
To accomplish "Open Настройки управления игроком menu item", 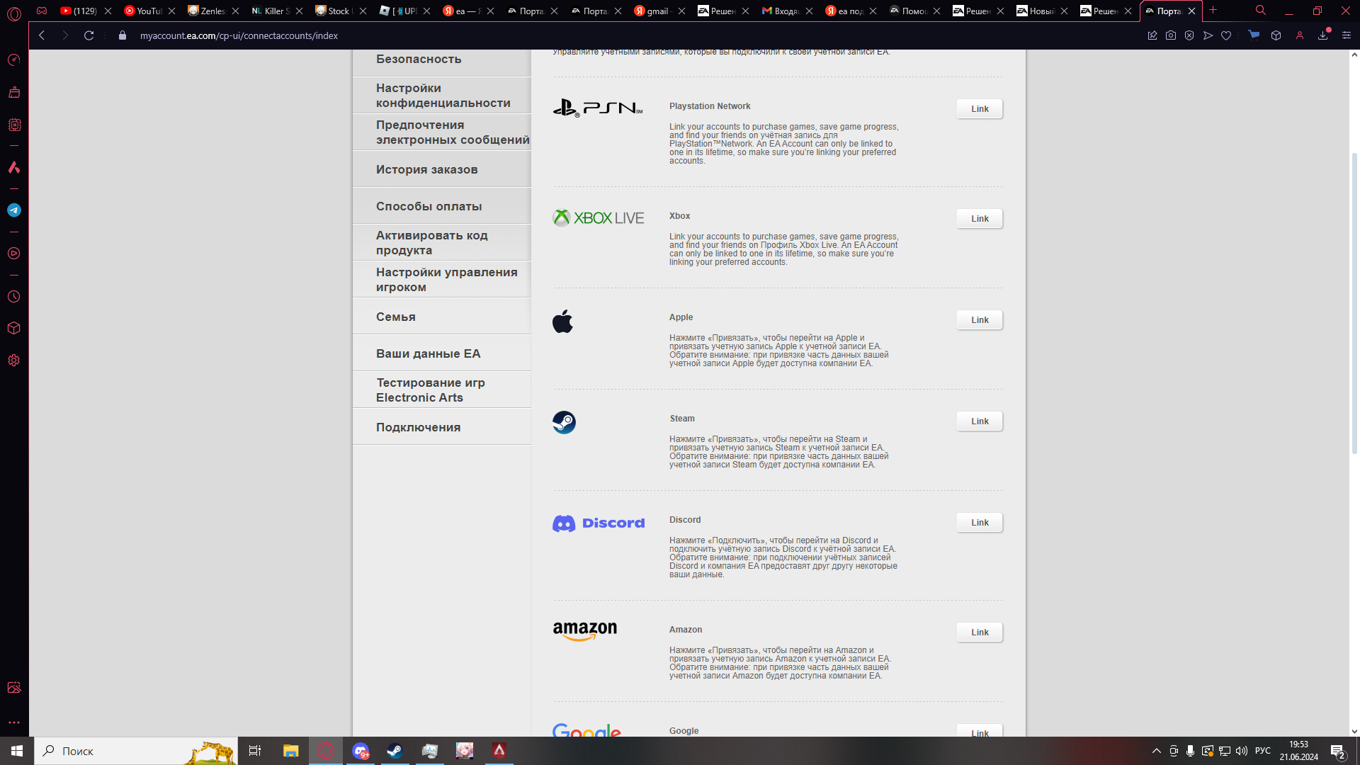I will pyautogui.click(x=442, y=280).
